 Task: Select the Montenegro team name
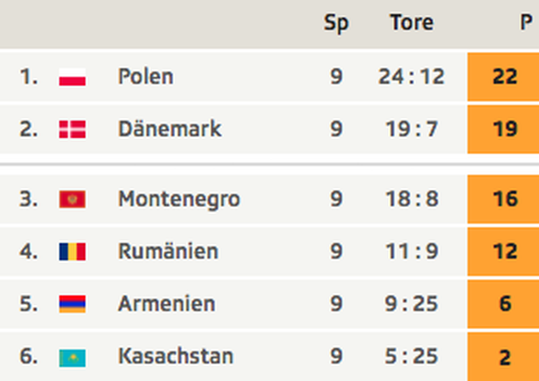(x=179, y=199)
